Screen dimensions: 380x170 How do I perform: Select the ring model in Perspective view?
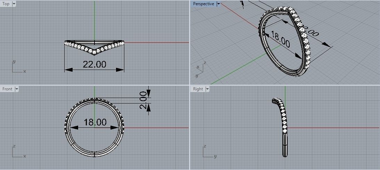(x=284, y=42)
